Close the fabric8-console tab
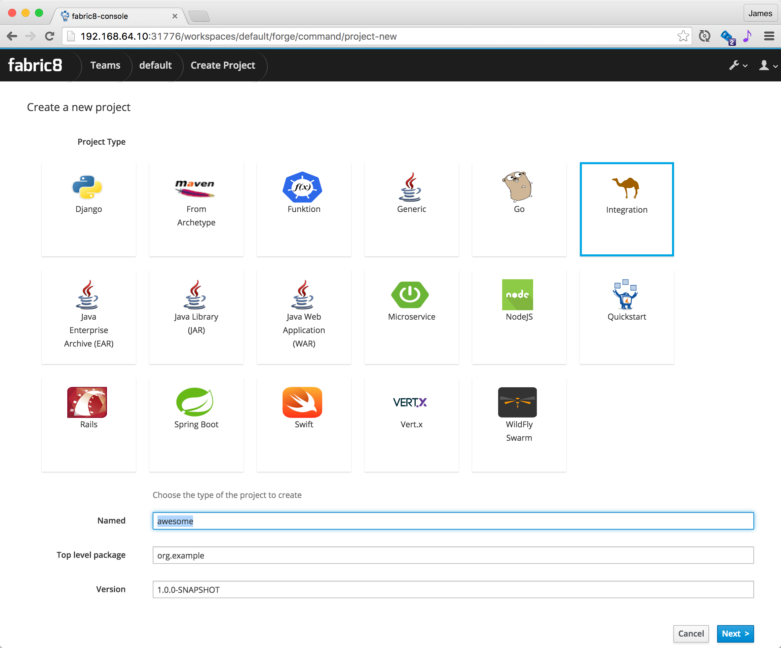 tap(175, 16)
